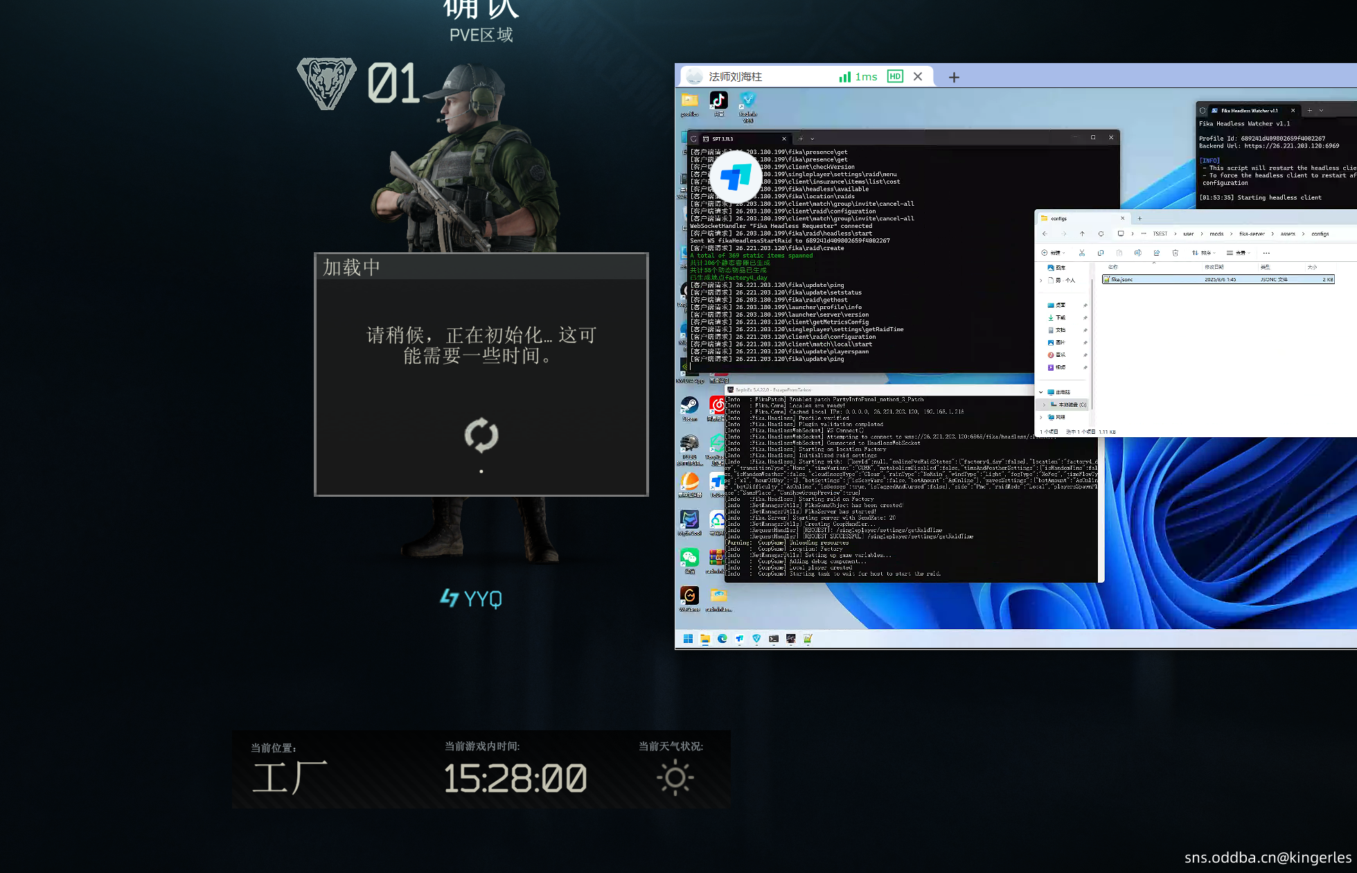Open the PUBG desktop shortcut
The image size is (1357, 873).
point(689,450)
